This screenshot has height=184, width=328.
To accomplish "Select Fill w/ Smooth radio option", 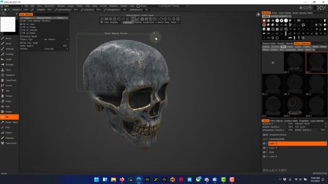I will (21, 30).
